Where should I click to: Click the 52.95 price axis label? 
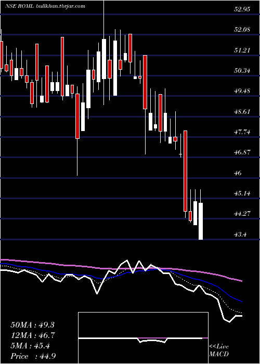[x=242, y=9]
